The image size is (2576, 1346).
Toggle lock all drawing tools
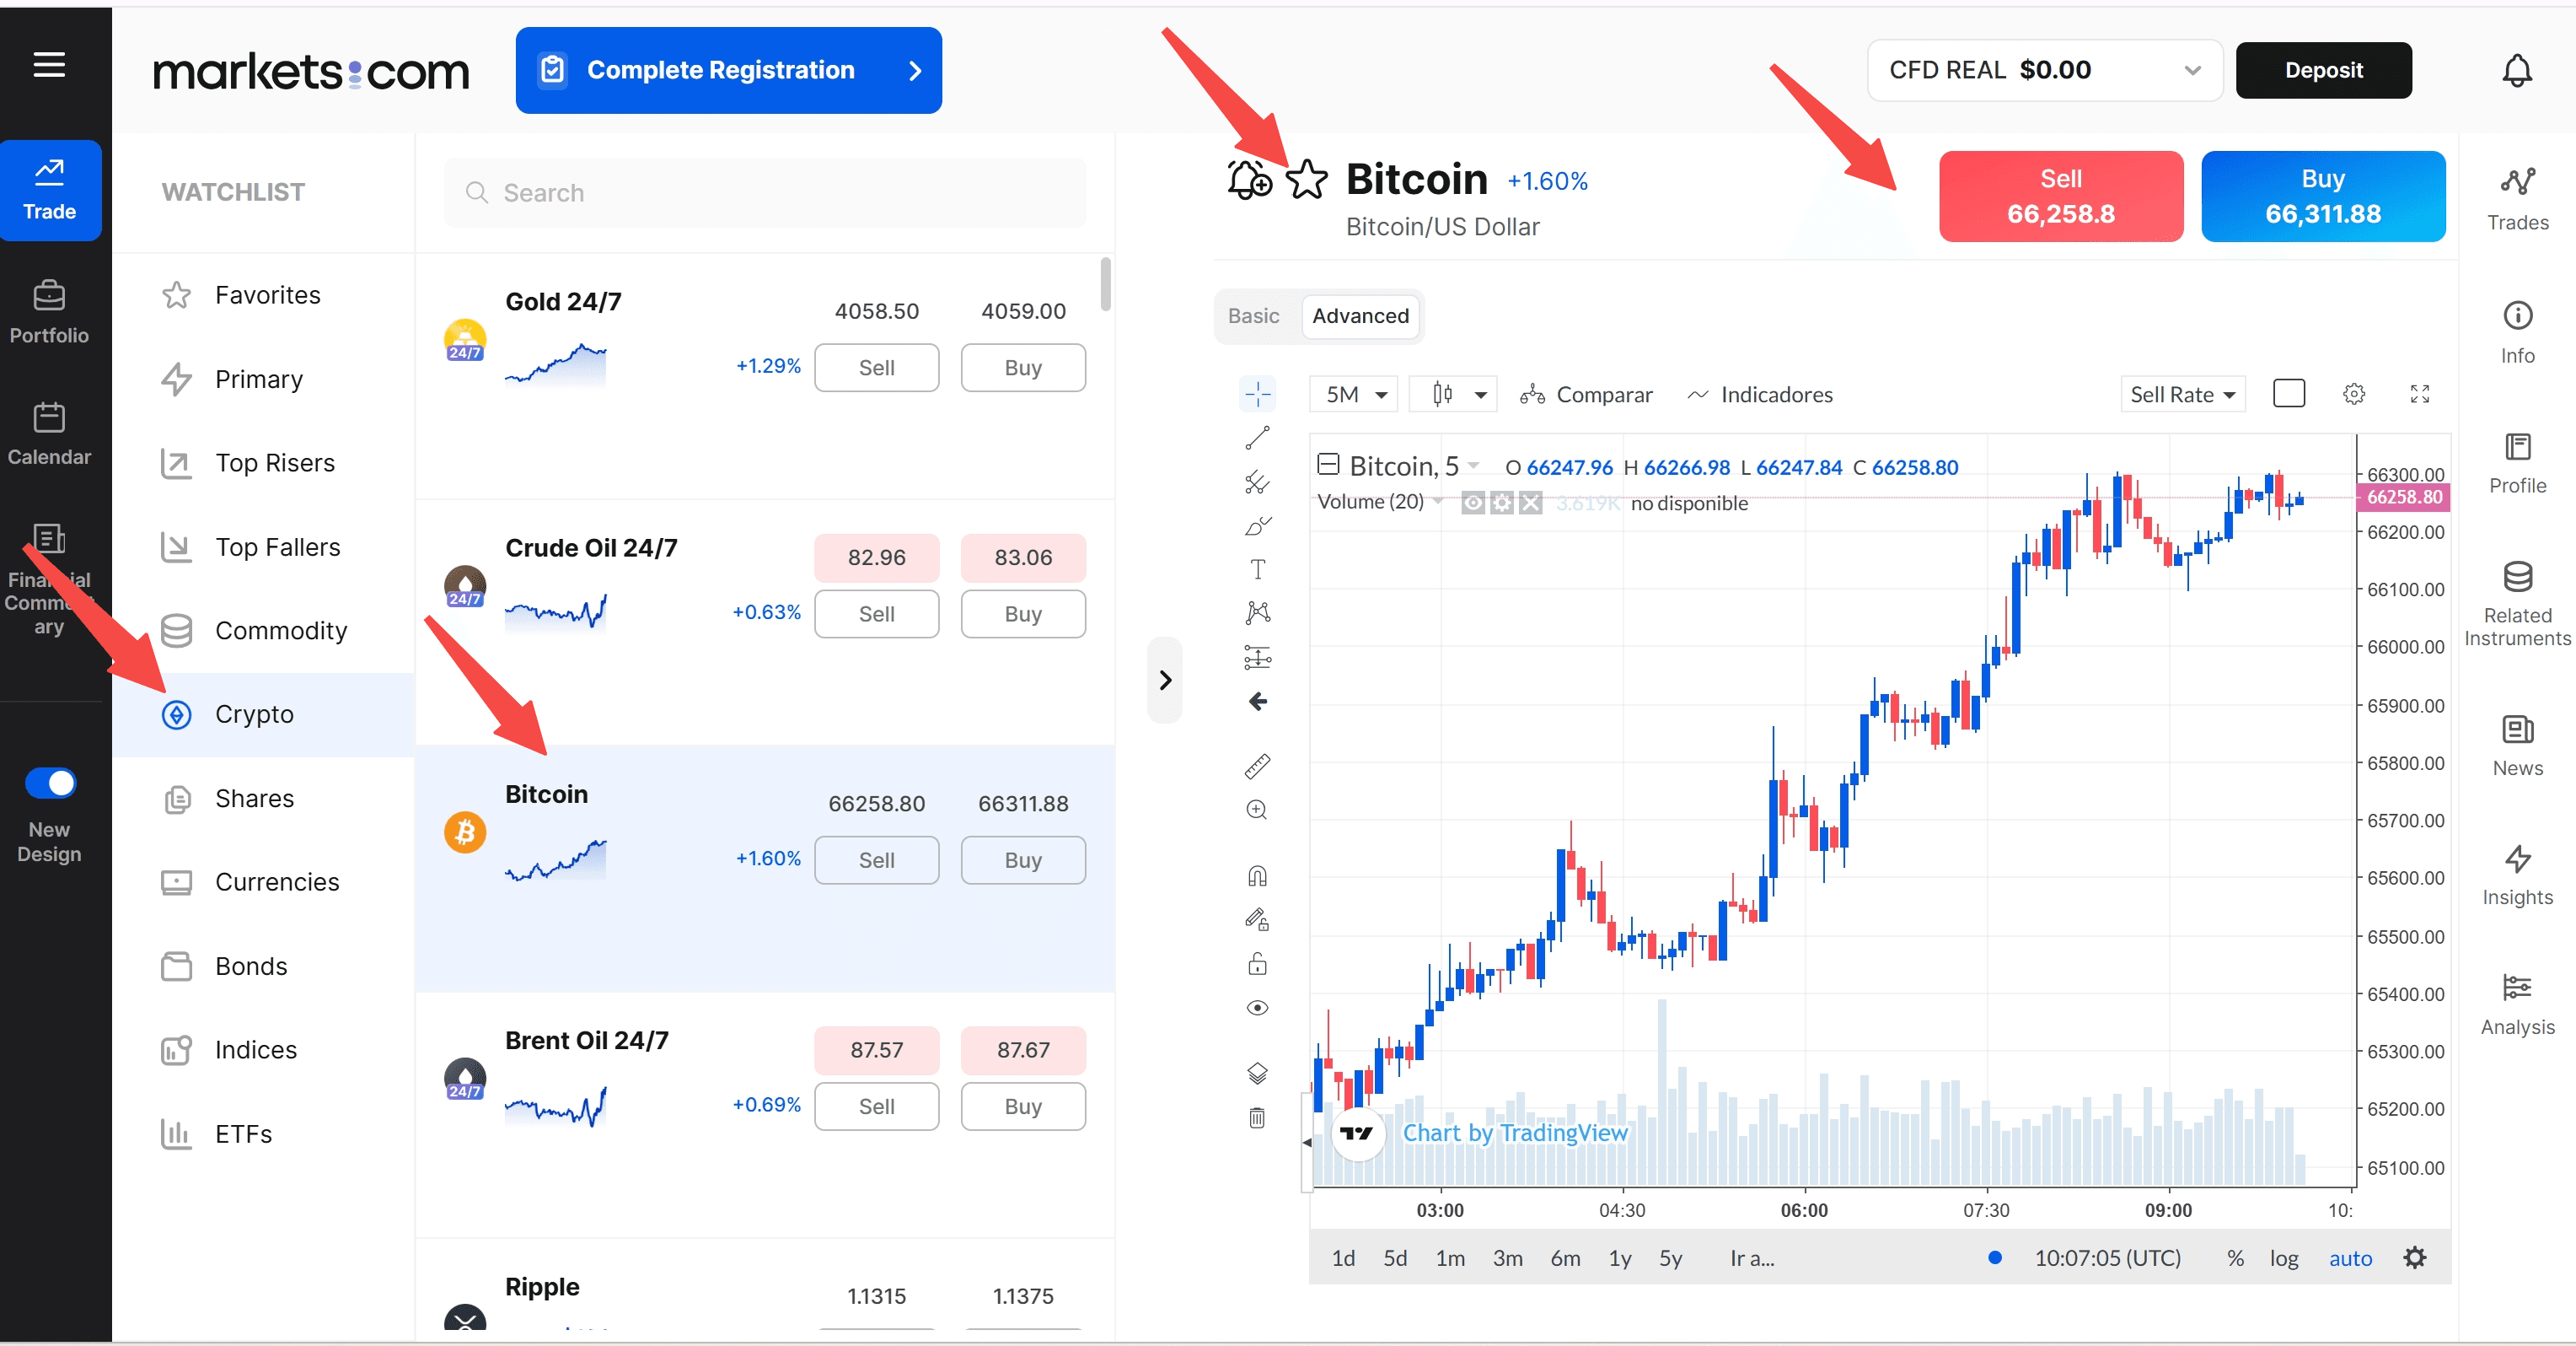[1257, 964]
